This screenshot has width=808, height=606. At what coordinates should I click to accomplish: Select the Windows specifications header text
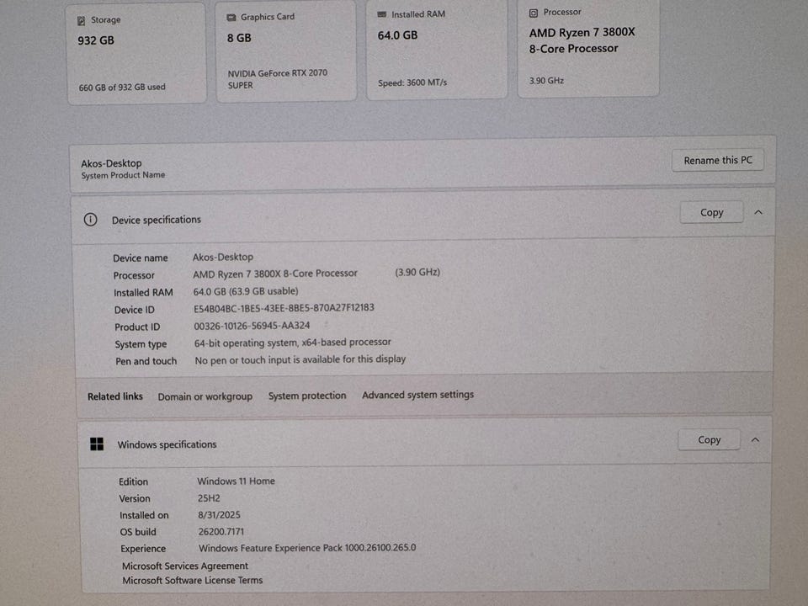pyautogui.click(x=167, y=444)
